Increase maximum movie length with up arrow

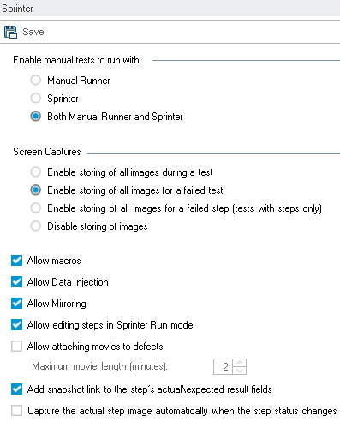(x=240, y=363)
